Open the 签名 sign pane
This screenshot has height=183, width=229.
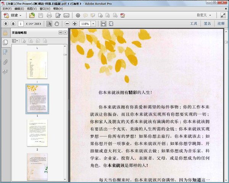(207, 24)
